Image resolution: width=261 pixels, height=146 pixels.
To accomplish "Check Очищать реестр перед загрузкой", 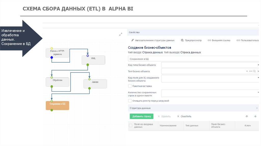I will 130,101.
